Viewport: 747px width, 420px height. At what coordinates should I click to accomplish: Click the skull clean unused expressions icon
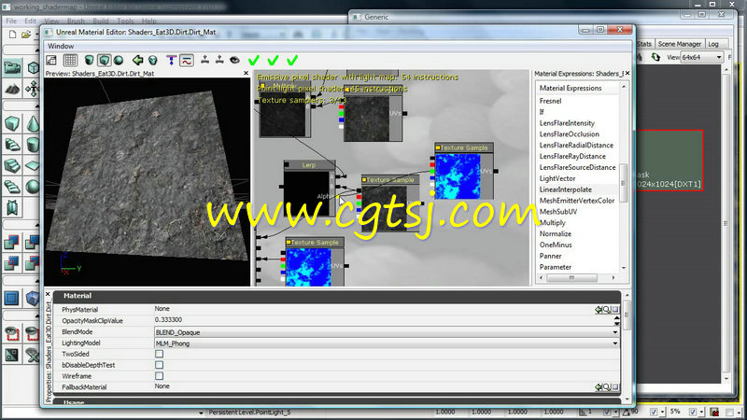[x=153, y=61]
